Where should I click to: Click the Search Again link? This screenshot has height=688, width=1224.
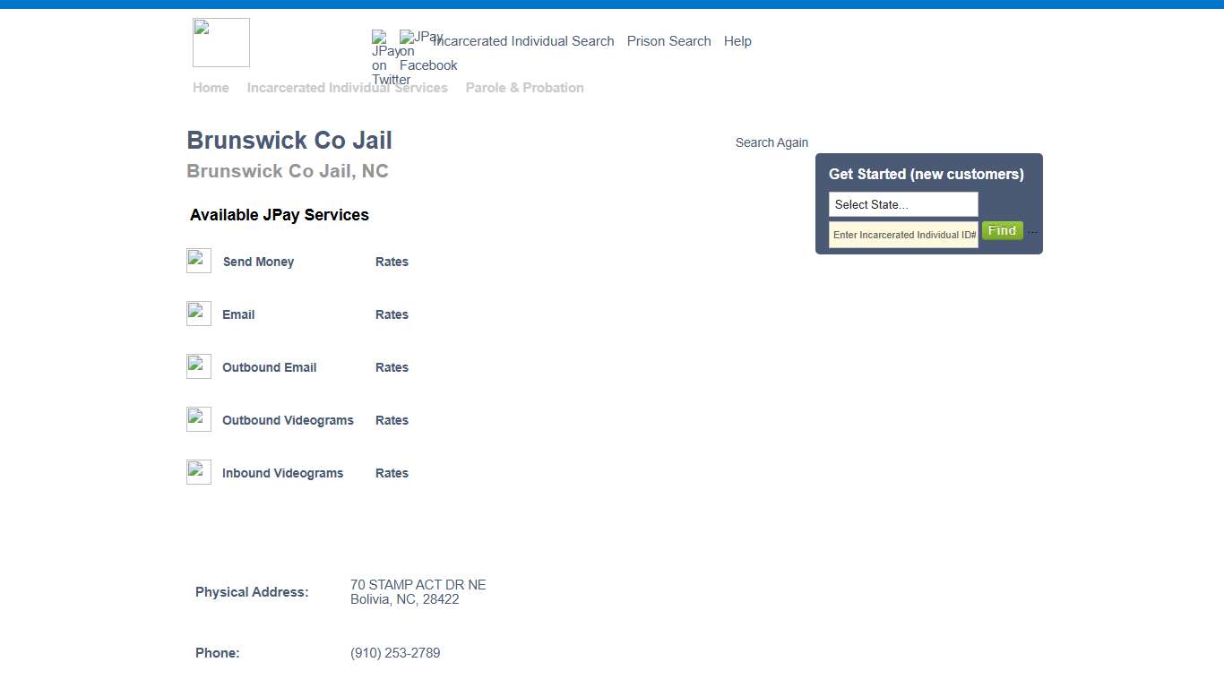coord(771,142)
